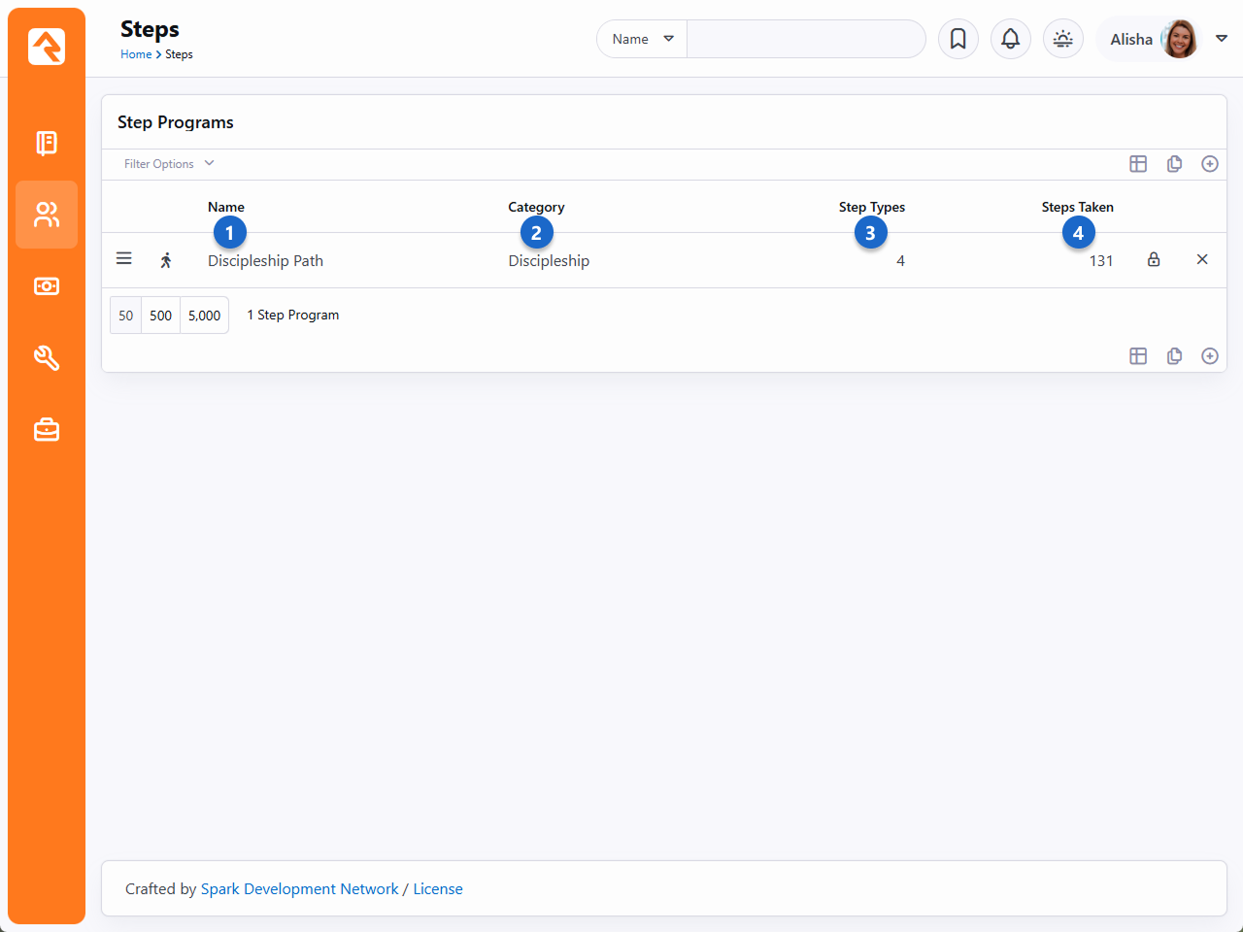
Task: Open the Name search type dropdown
Action: pos(642,39)
